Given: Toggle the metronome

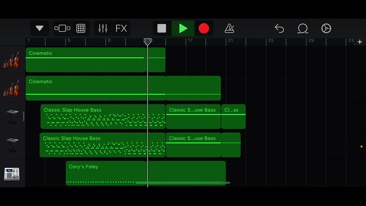Looking at the screenshot, I should coord(229,28).
